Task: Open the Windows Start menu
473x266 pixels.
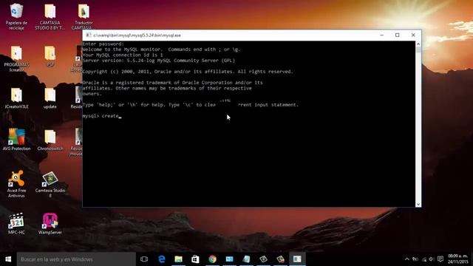Action: click(x=8, y=259)
